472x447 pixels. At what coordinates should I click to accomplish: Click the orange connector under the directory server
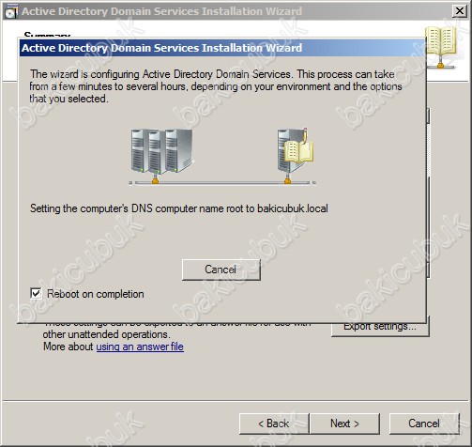[287, 179]
